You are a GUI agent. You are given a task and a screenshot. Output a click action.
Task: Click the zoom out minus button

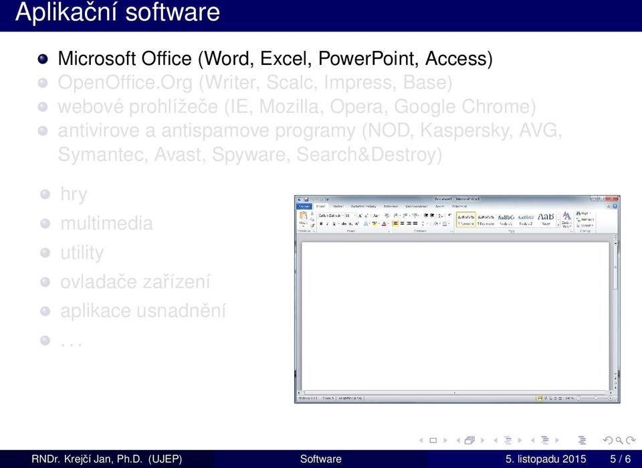point(578,398)
